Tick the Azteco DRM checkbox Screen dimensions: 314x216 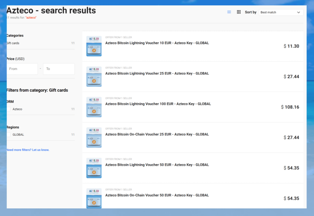click(x=8, y=109)
